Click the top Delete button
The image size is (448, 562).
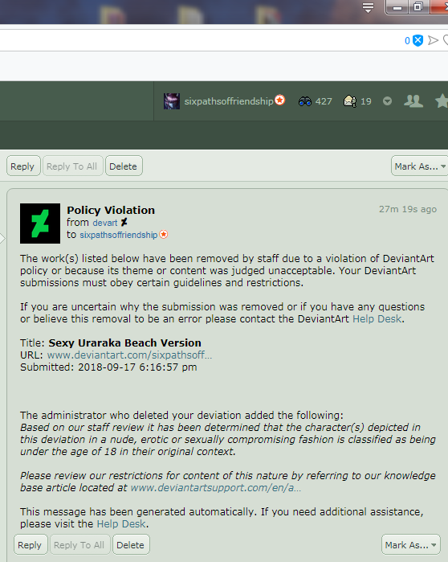(x=124, y=166)
